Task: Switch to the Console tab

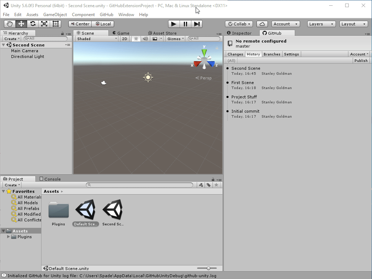Action: click(50, 179)
